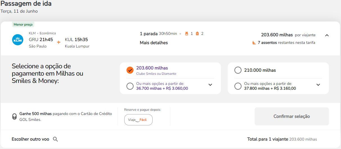The image size is (341, 149).
Task: Click the carry-on backpack baggage icon
Action: pos(186,34)
